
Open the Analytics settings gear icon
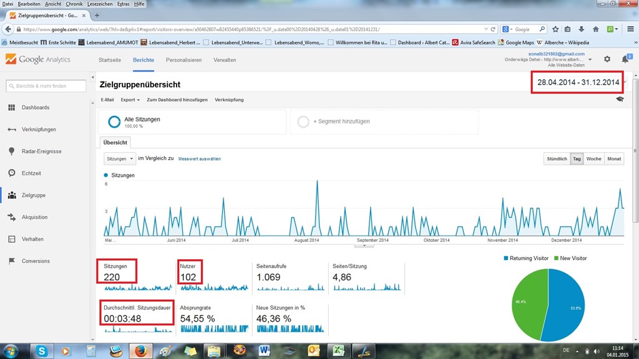coord(607,59)
